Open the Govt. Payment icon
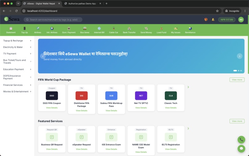The image size is (249, 156). (69, 28)
